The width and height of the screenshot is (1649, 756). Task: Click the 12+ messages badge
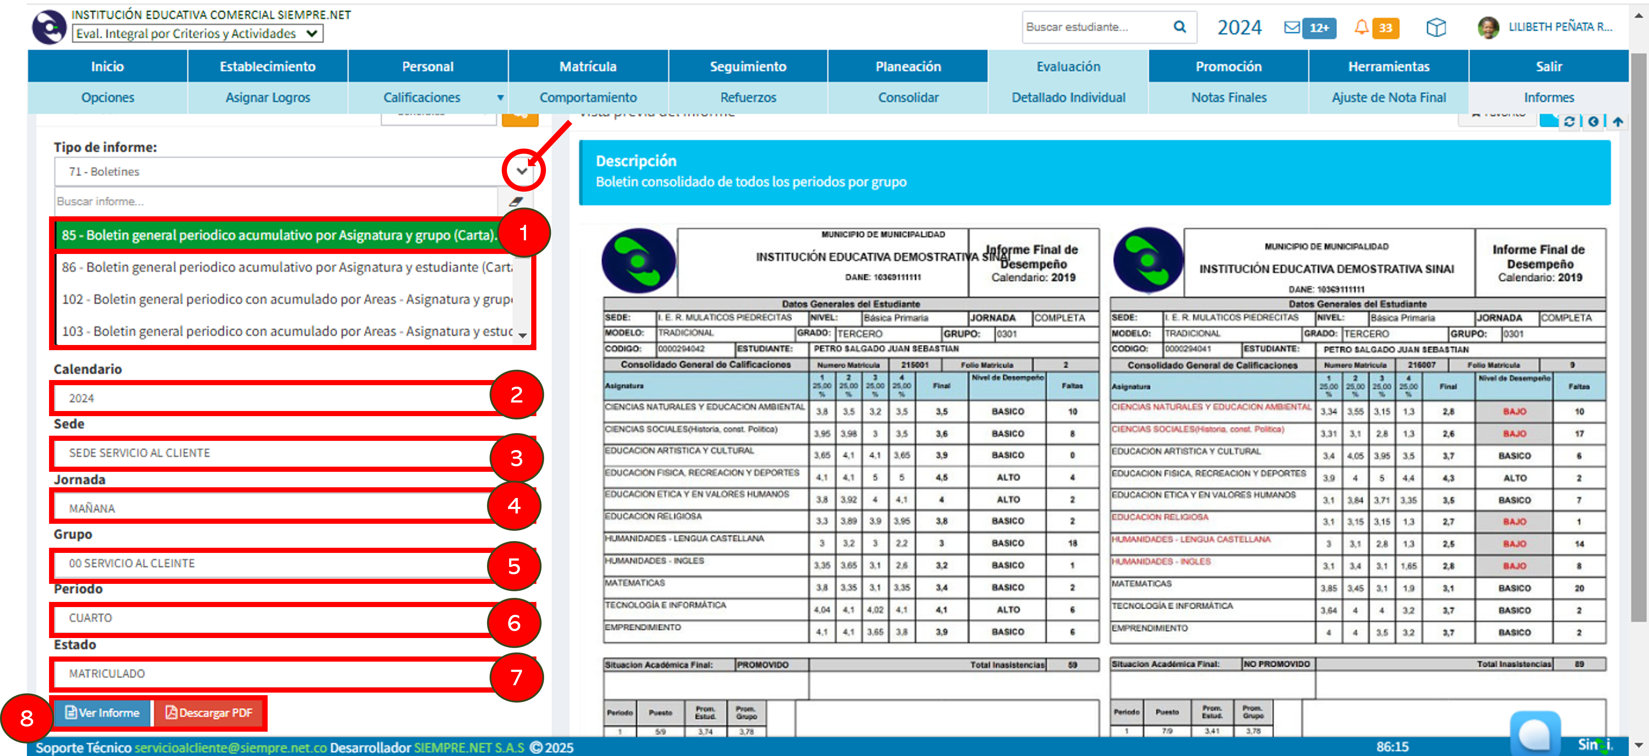point(1319,28)
